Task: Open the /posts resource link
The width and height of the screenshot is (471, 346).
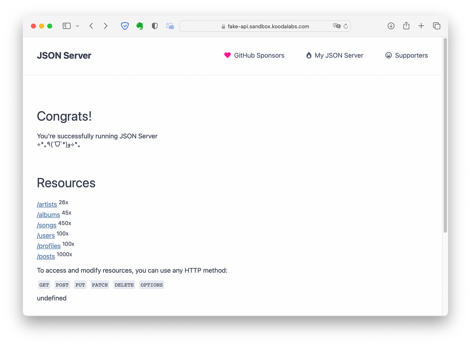Action: [46, 256]
